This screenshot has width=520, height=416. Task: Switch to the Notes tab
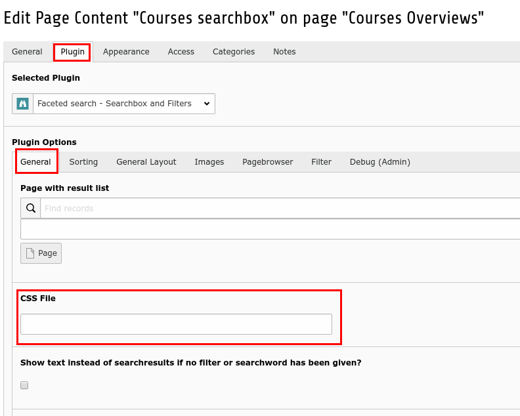pos(284,52)
